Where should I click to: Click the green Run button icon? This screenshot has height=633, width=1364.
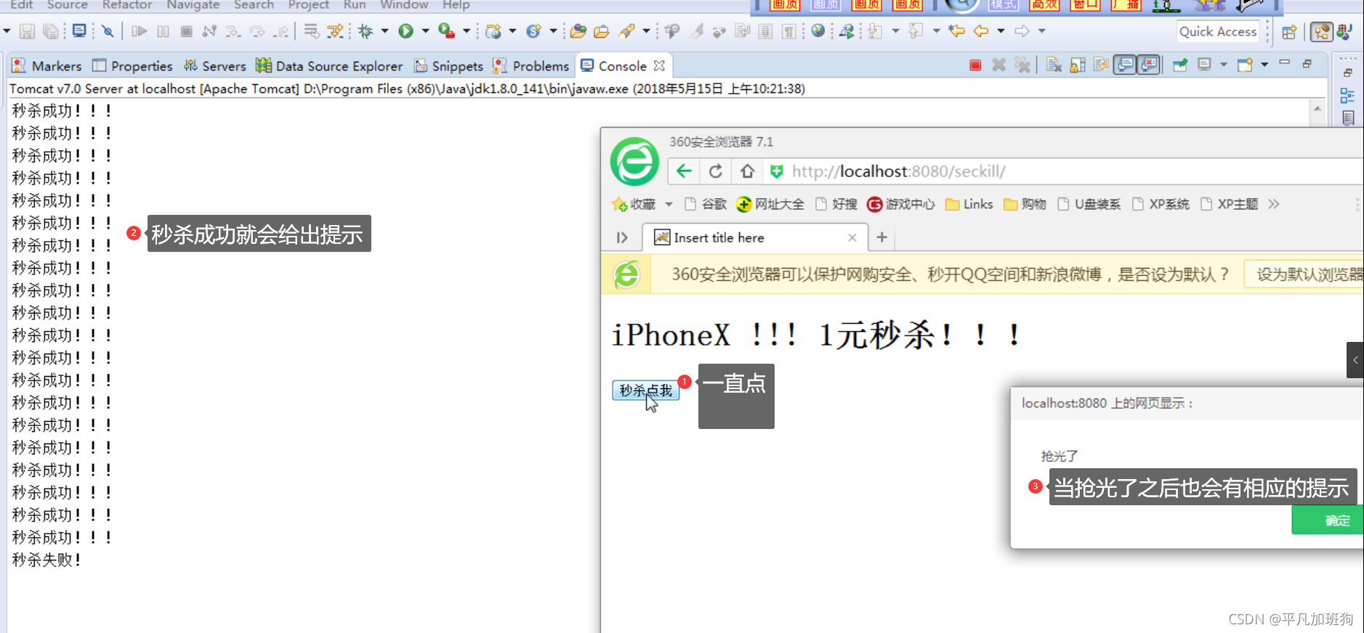pyautogui.click(x=406, y=31)
